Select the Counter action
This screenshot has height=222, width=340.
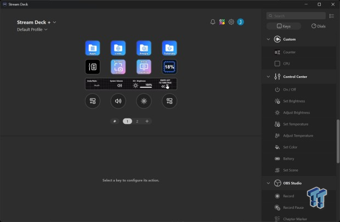[x=299, y=52]
